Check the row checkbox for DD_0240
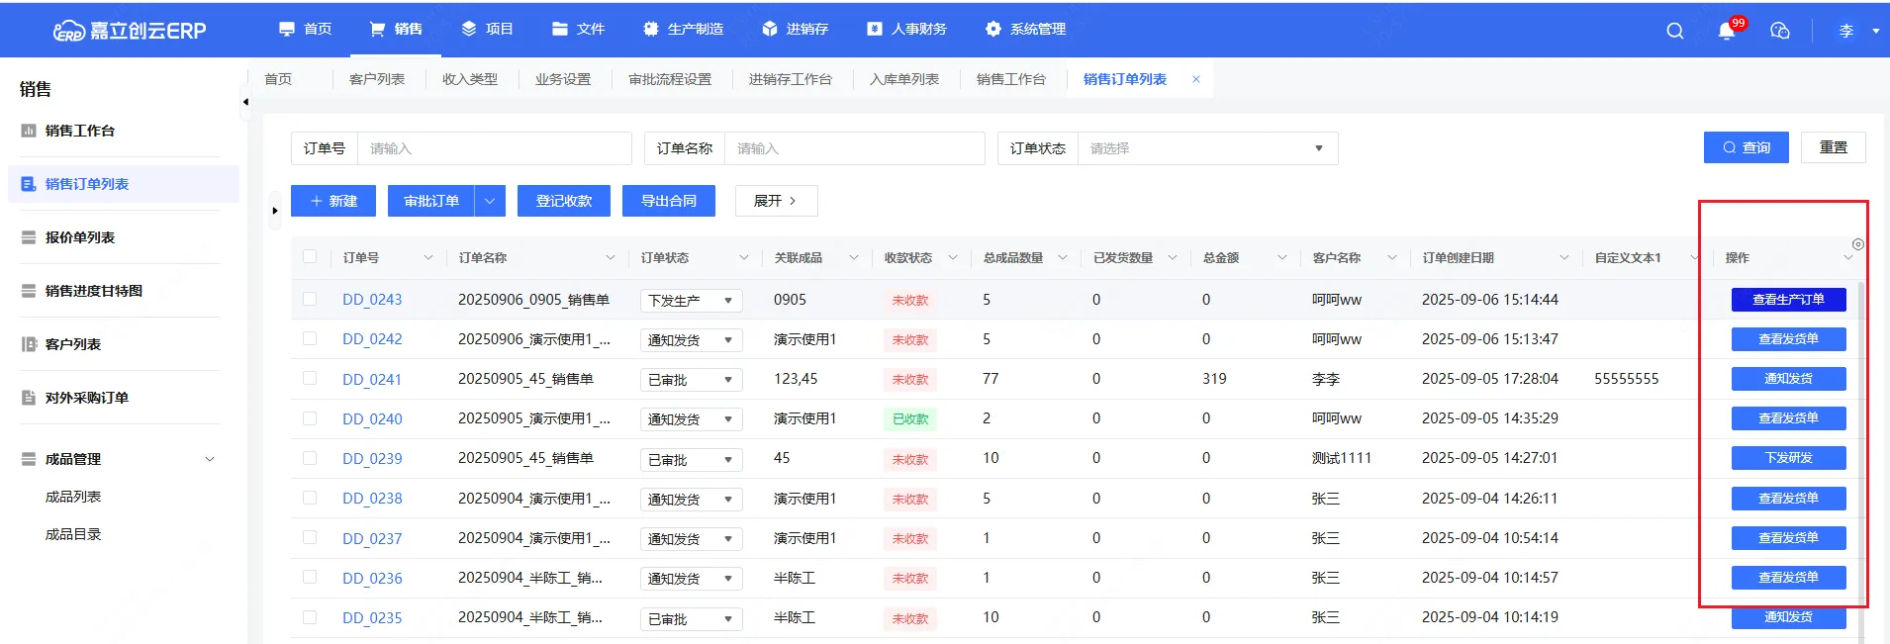Screen dimensions: 1890x644 tap(310, 418)
